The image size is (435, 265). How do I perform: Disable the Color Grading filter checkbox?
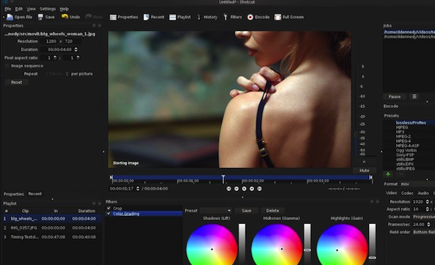pos(109,214)
